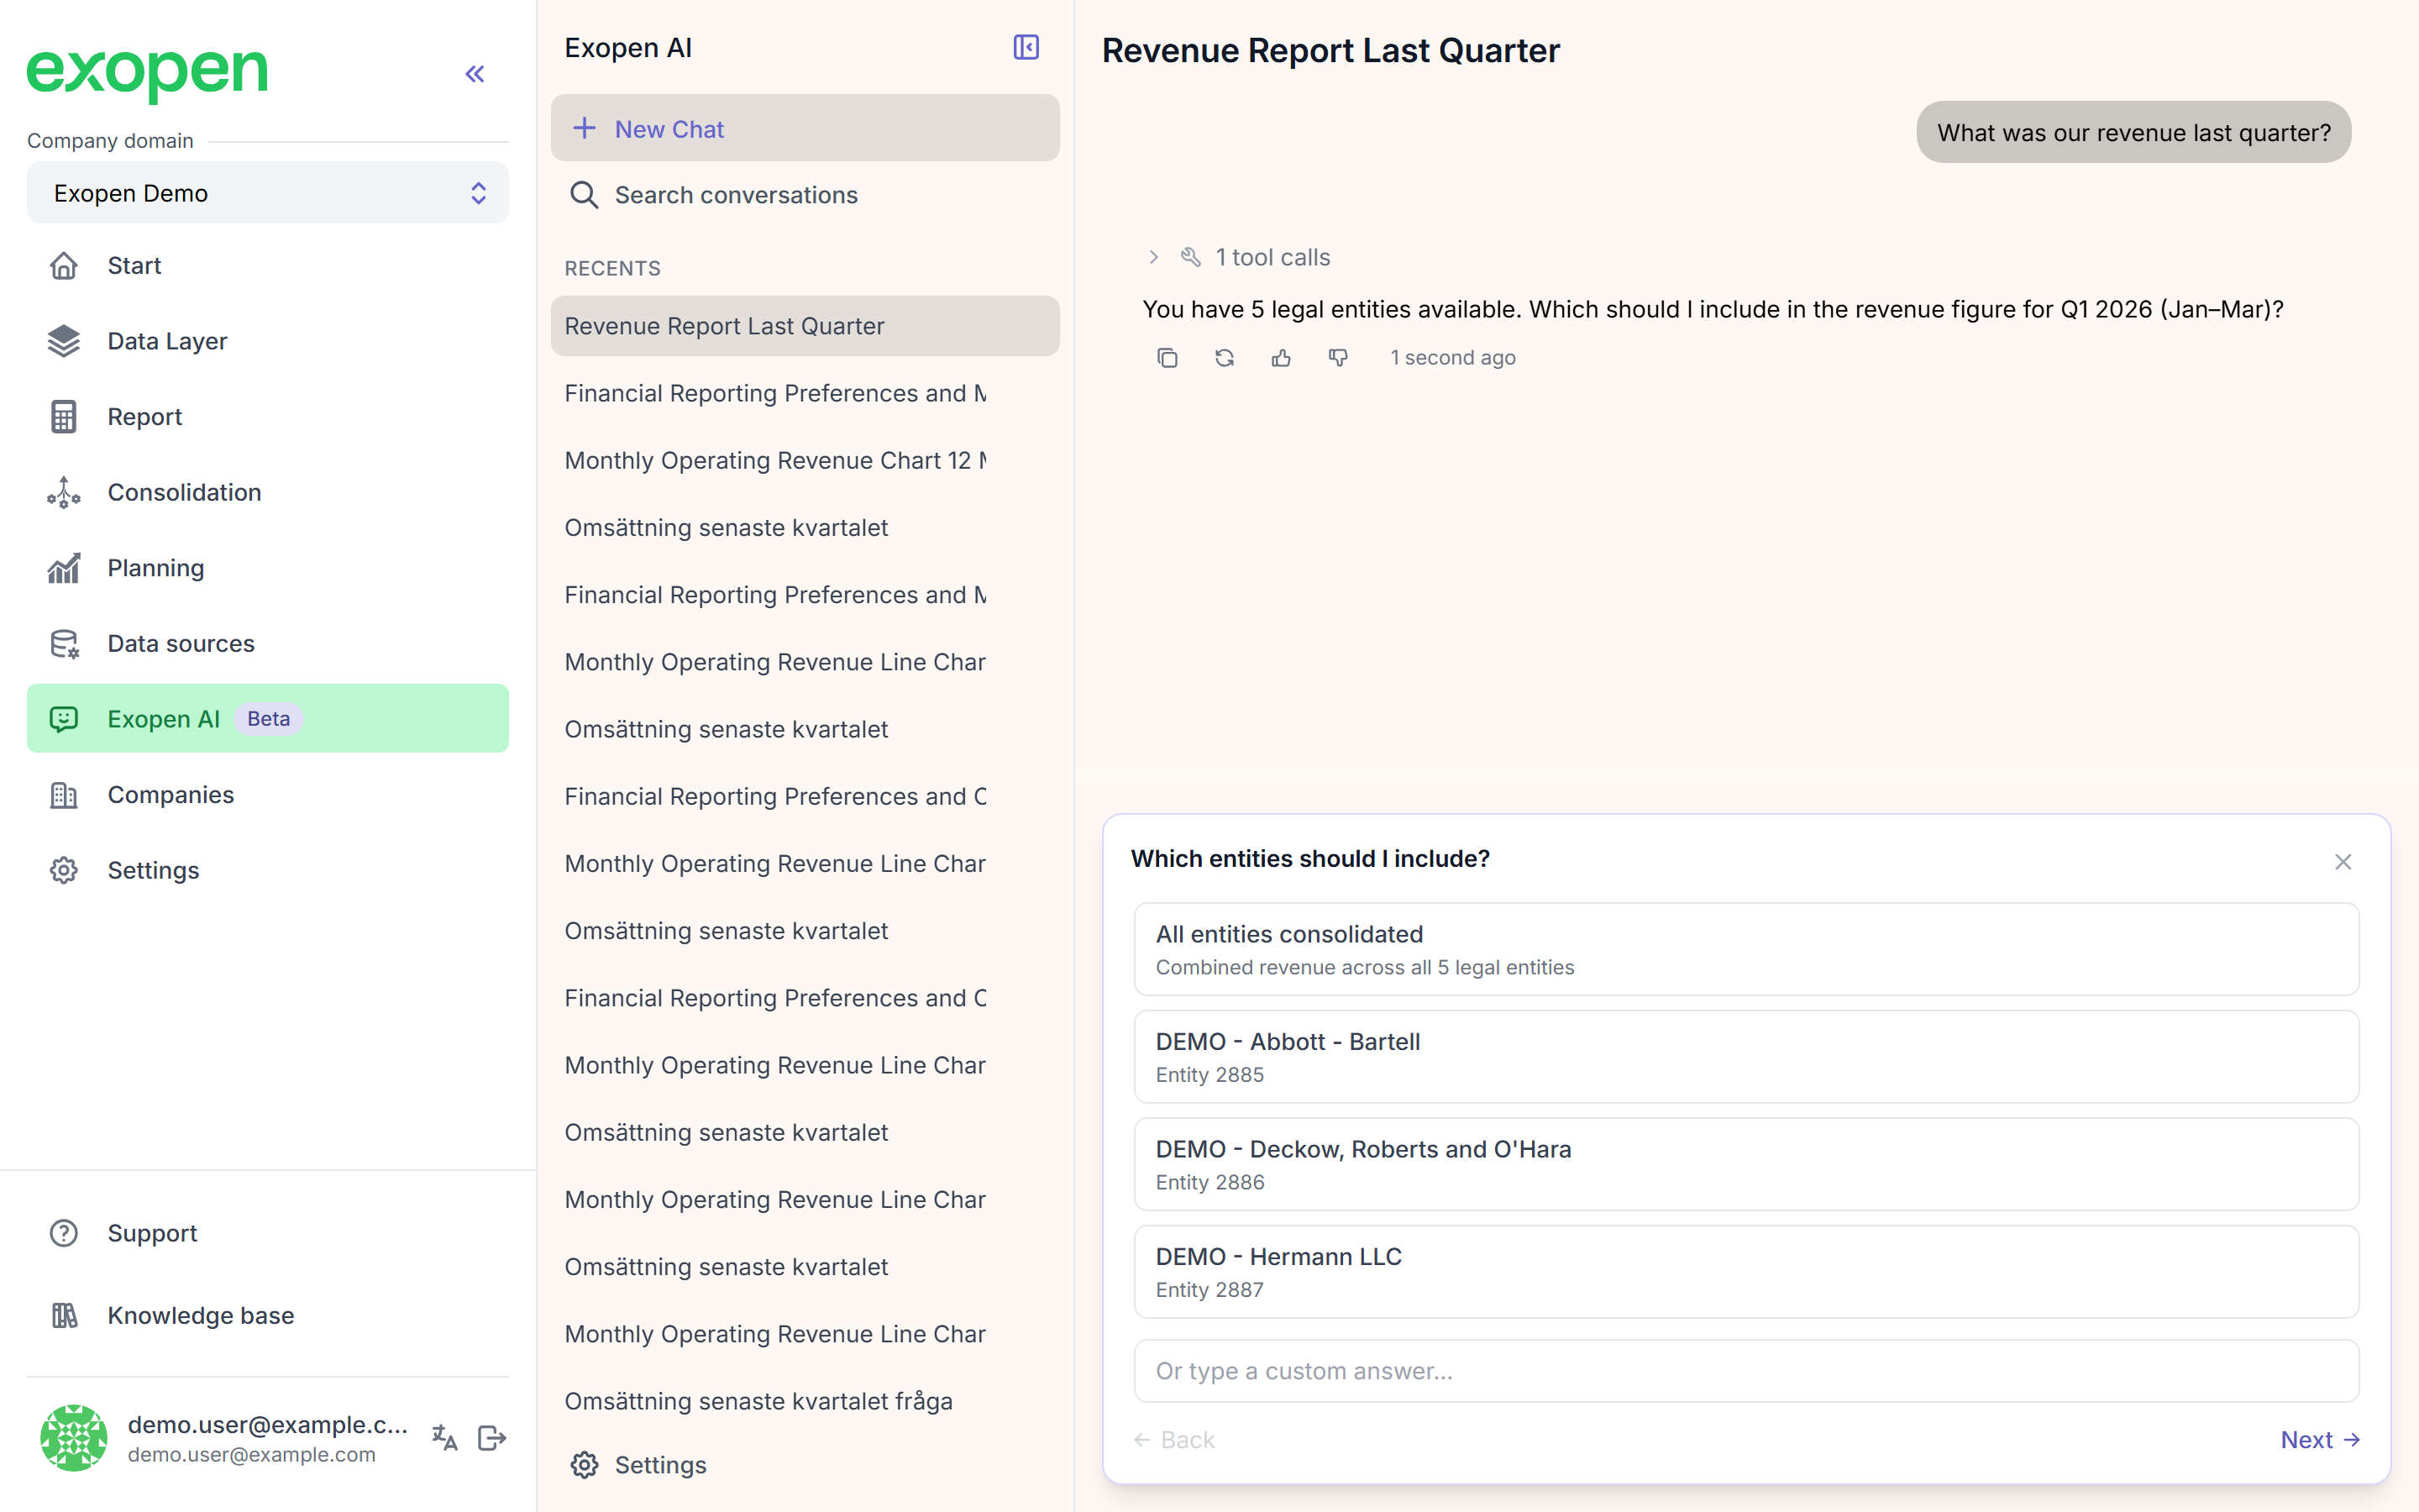This screenshot has height=1512, width=2419.
Task: Give a thumbs up to the response
Action: click(x=1280, y=358)
